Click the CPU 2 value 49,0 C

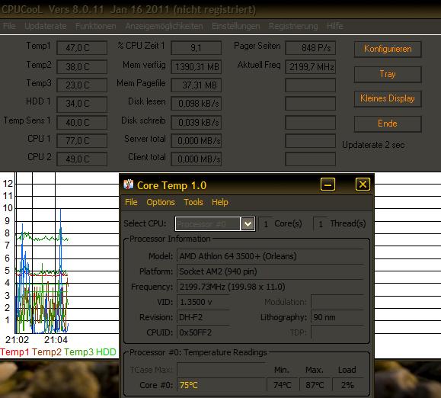[81, 159]
